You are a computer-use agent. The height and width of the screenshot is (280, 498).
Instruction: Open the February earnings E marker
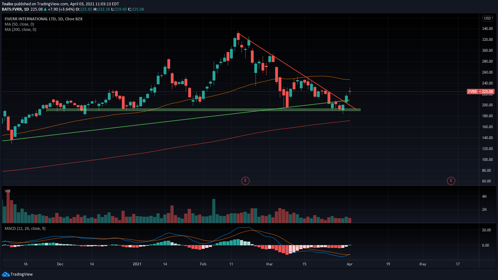(x=245, y=181)
